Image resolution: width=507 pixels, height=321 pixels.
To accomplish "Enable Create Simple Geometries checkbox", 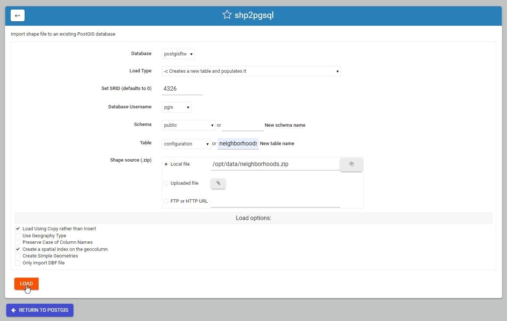I will [x=18, y=256].
